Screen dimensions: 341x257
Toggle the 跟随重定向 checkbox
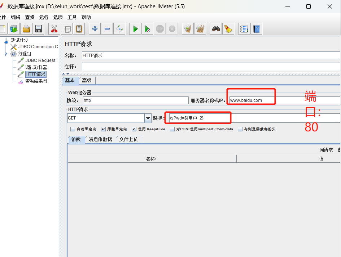click(103, 129)
